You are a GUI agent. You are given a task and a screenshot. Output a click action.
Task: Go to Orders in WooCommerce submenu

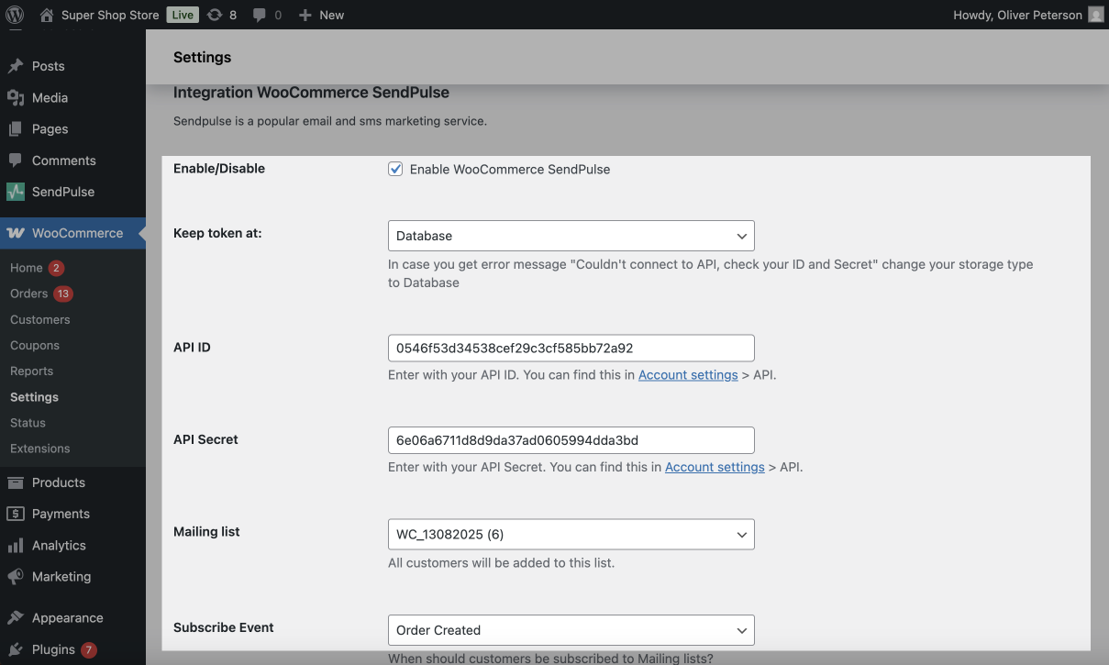[29, 294]
